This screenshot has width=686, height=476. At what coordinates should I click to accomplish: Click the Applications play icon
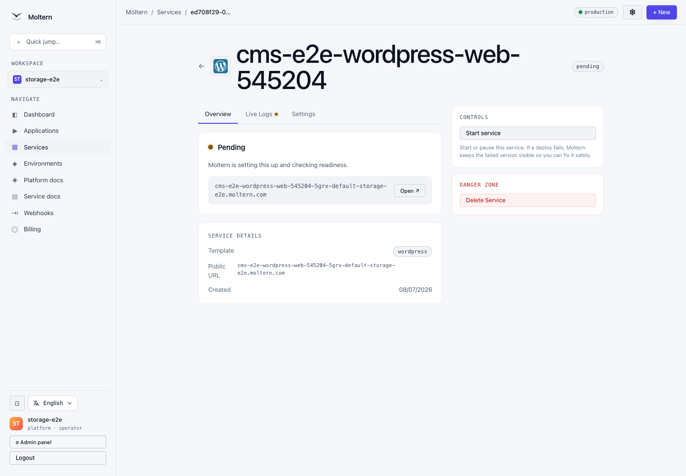click(x=15, y=131)
